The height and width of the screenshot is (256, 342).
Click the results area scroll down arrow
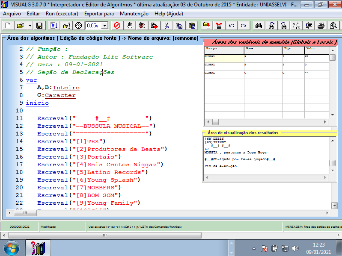pyautogui.click(x=333, y=171)
